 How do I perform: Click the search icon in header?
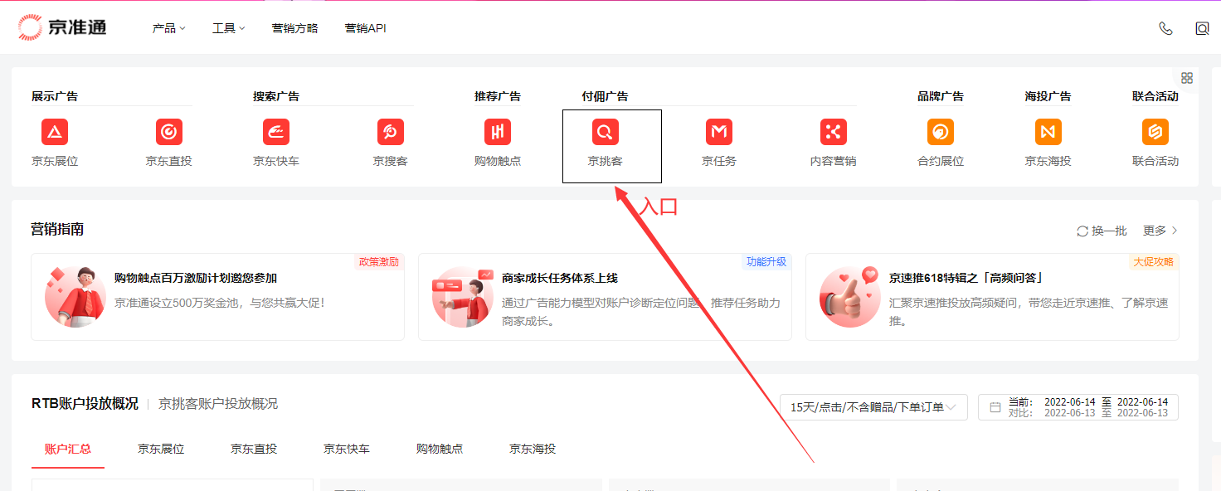1202,28
